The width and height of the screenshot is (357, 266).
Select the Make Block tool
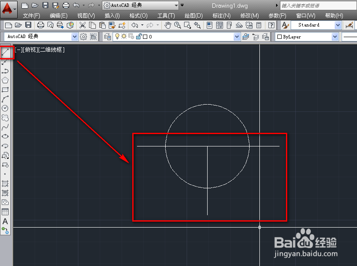pyautogui.click(x=5, y=165)
